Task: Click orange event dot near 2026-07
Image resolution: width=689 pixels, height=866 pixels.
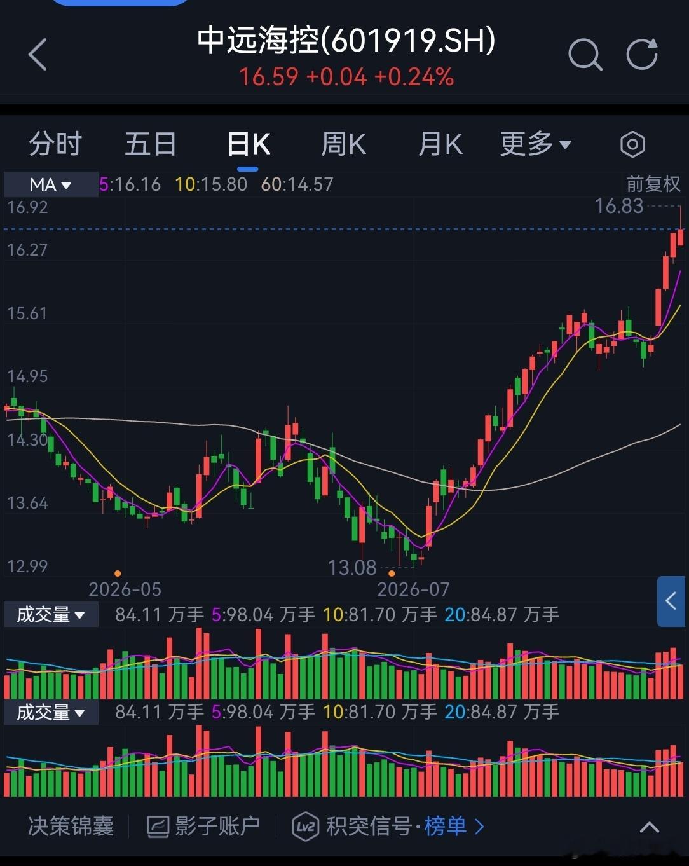Action: pos(392,574)
